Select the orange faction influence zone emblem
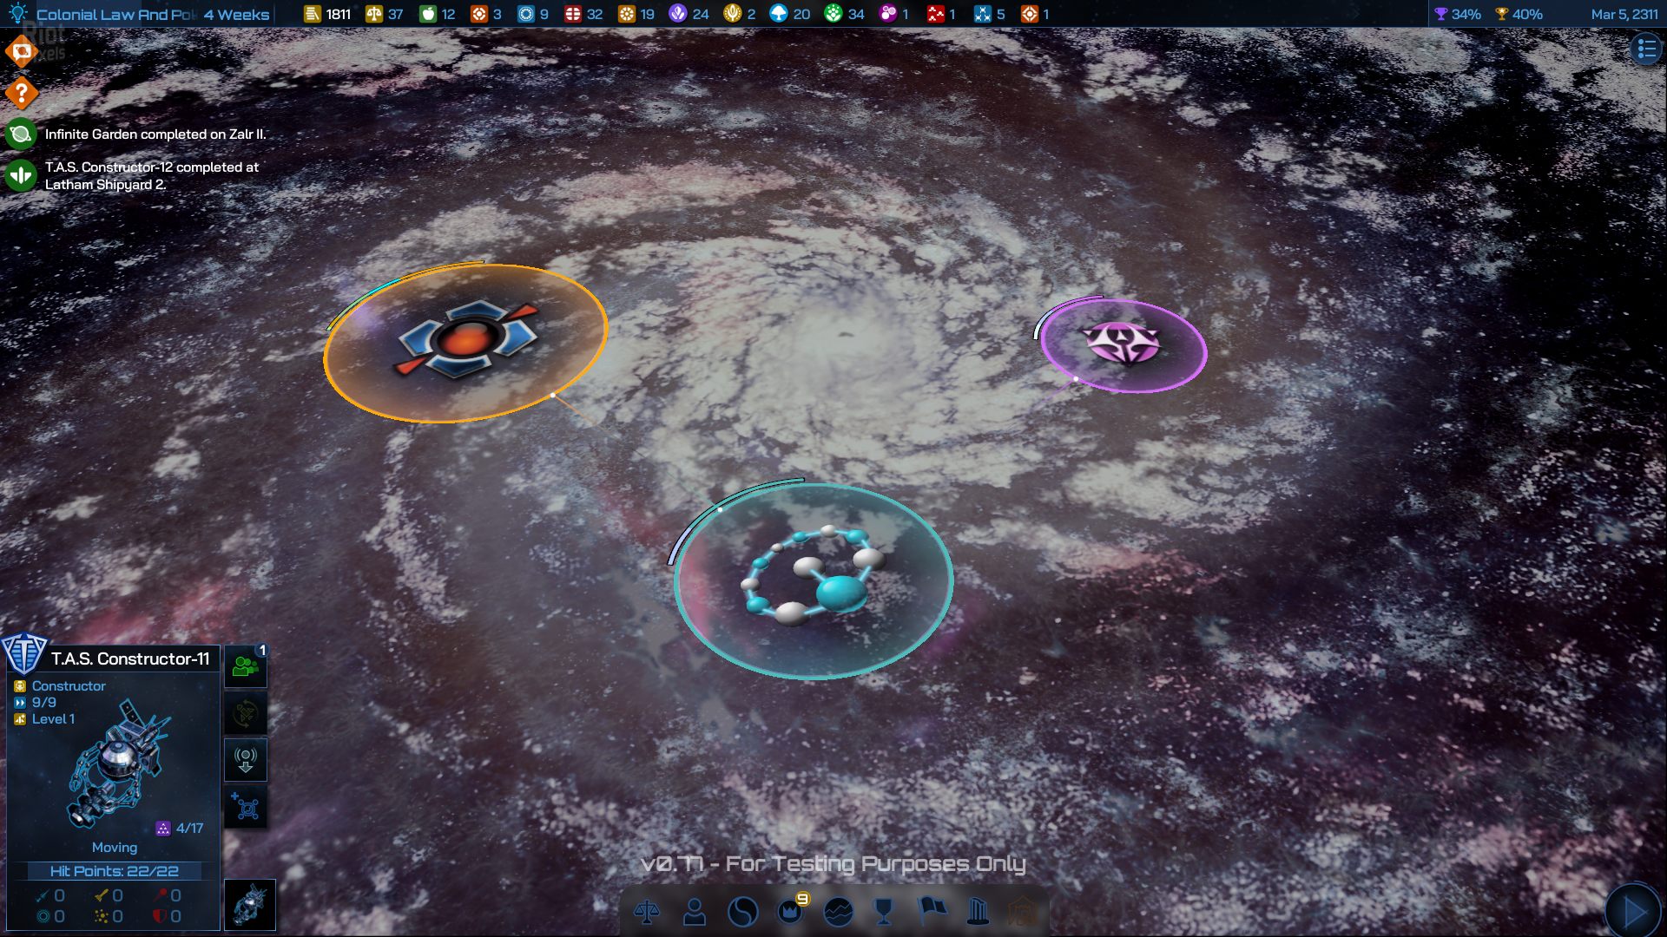 click(466, 339)
